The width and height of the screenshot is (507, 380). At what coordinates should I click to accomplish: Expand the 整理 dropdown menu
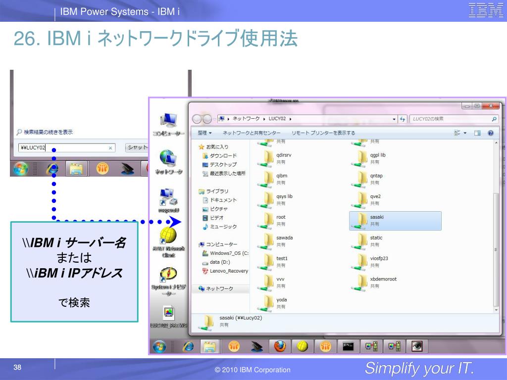pos(204,133)
